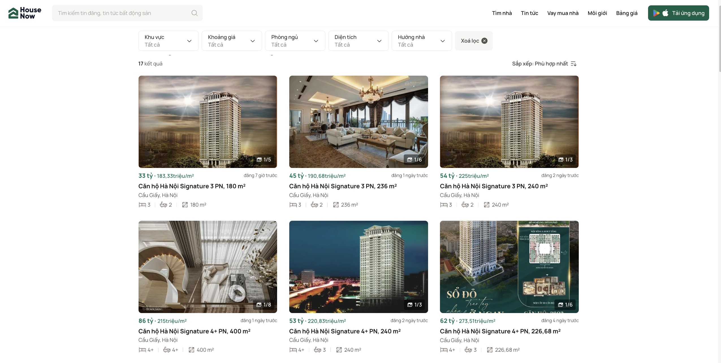
Task: Expand the Khu vực filter dropdown
Action: pos(168,41)
